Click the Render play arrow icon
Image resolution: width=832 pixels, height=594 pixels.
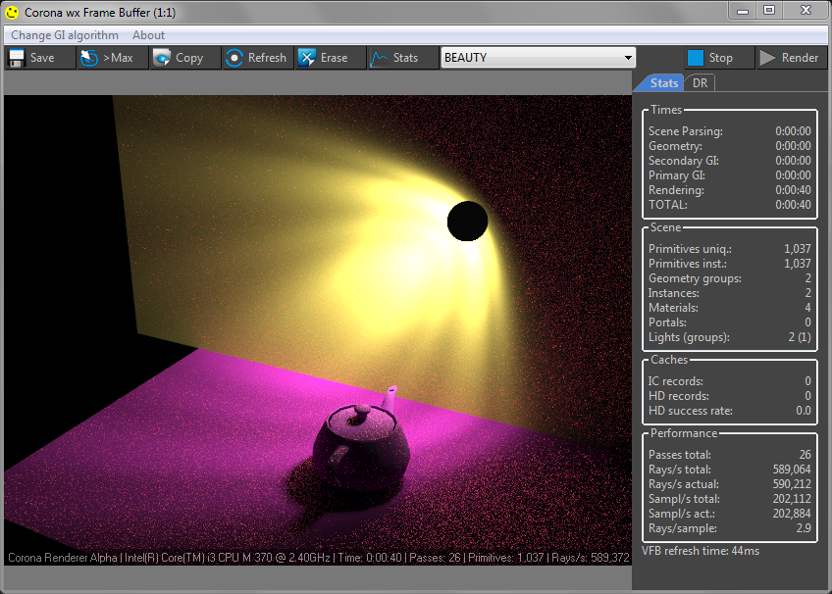pos(767,58)
